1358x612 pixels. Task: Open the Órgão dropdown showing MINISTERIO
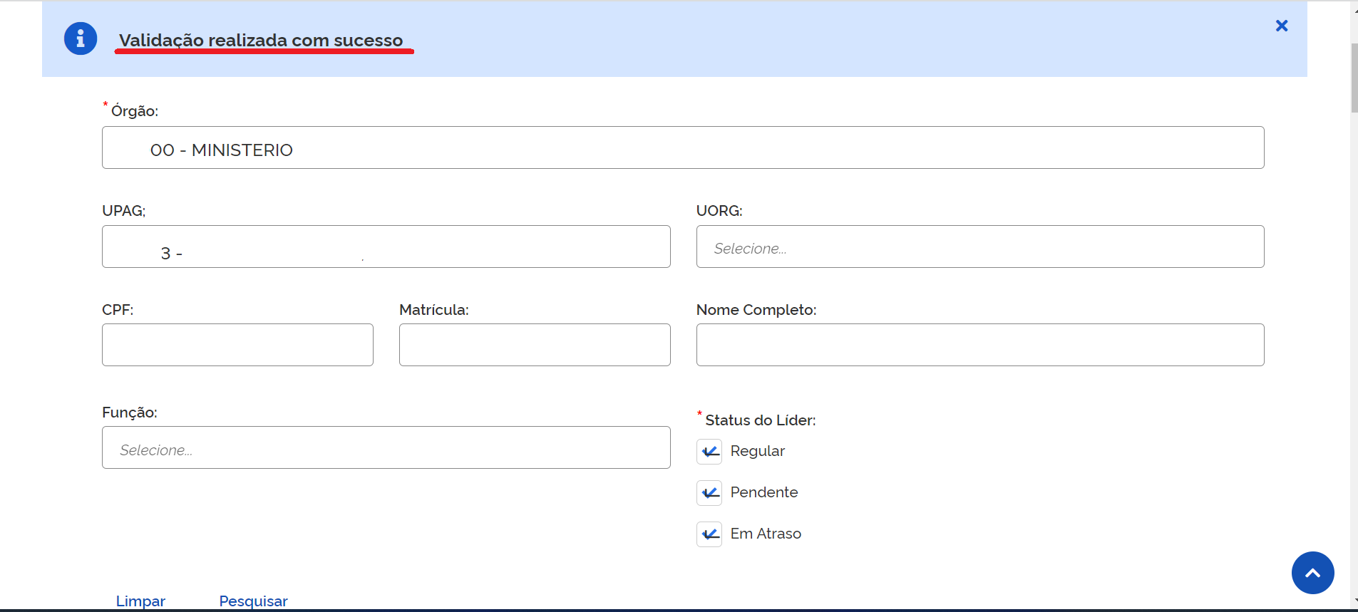(x=682, y=148)
